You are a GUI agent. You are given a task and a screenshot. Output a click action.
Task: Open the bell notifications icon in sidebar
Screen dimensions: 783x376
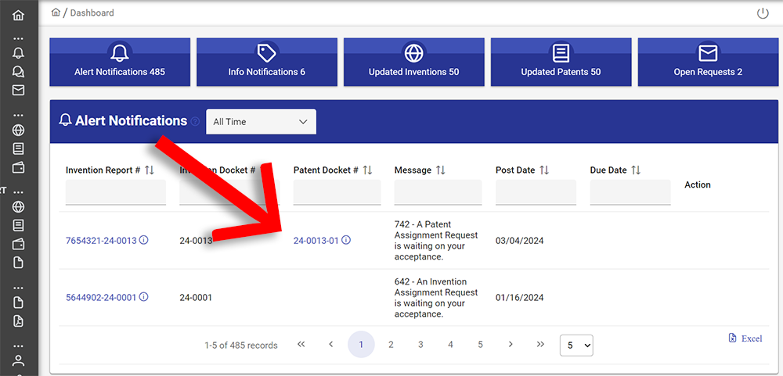pos(19,53)
